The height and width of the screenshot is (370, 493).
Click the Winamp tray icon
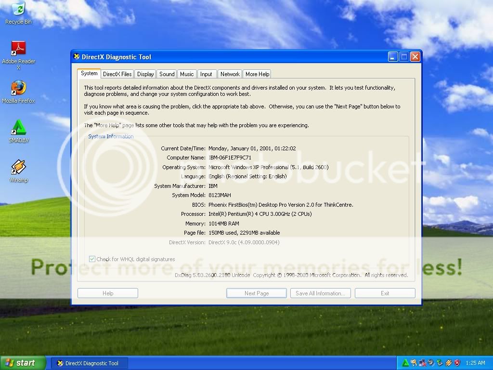click(x=448, y=363)
